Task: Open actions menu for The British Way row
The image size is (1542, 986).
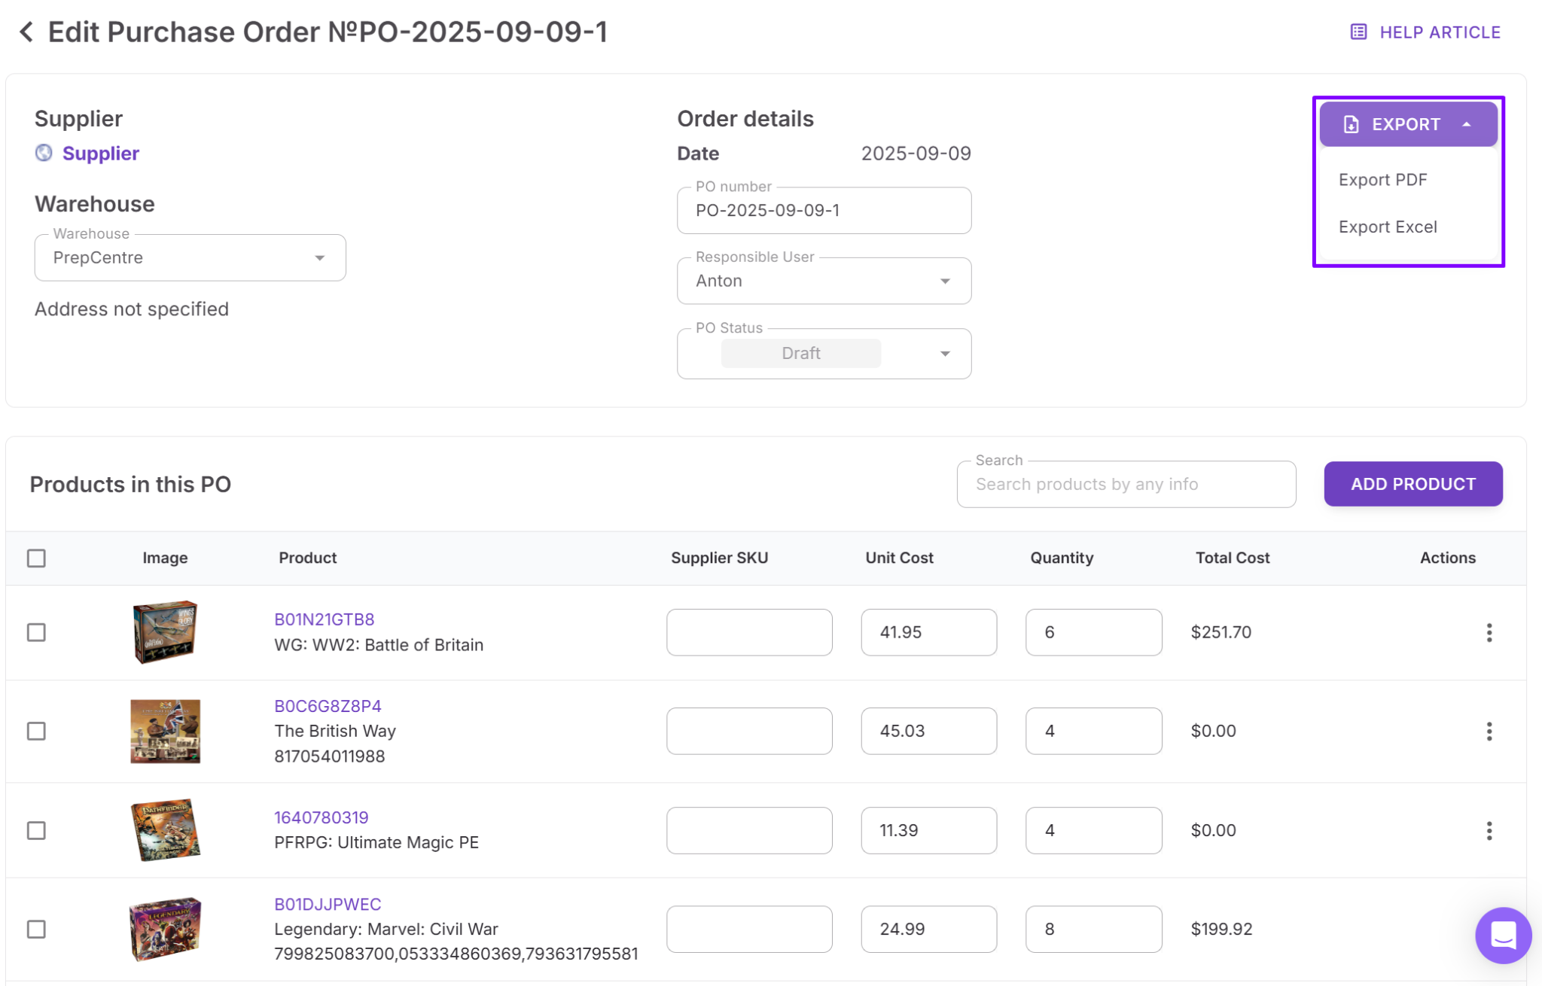Action: point(1489,731)
